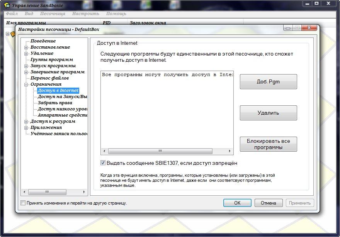Click the Имя программы column header
Screen dimensions: 340x237
pyautogui.click(x=52, y=22)
